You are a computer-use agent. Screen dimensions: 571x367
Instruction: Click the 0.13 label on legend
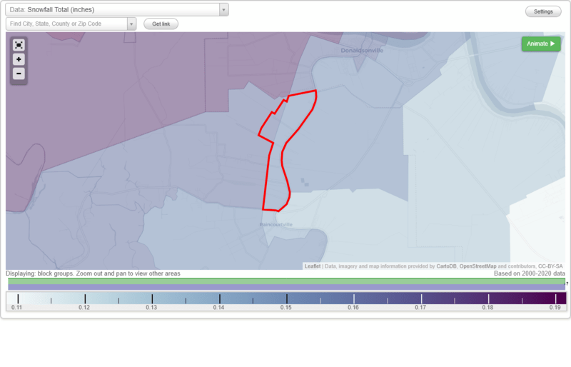(x=151, y=307)
